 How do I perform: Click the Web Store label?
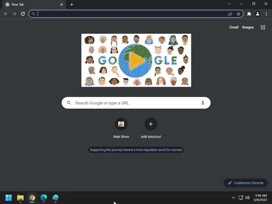coord(121,137)
